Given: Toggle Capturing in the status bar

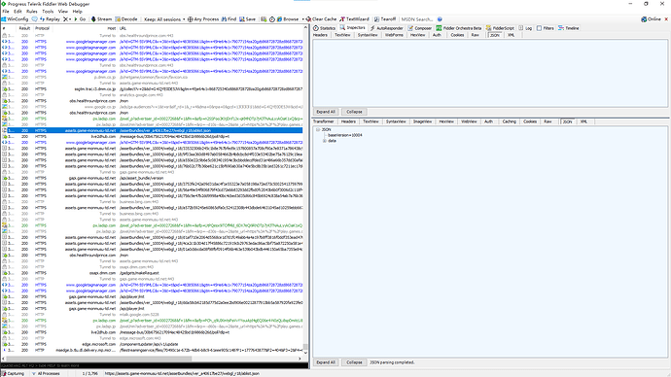Looking at the screenshot, I should pos(13,373).
